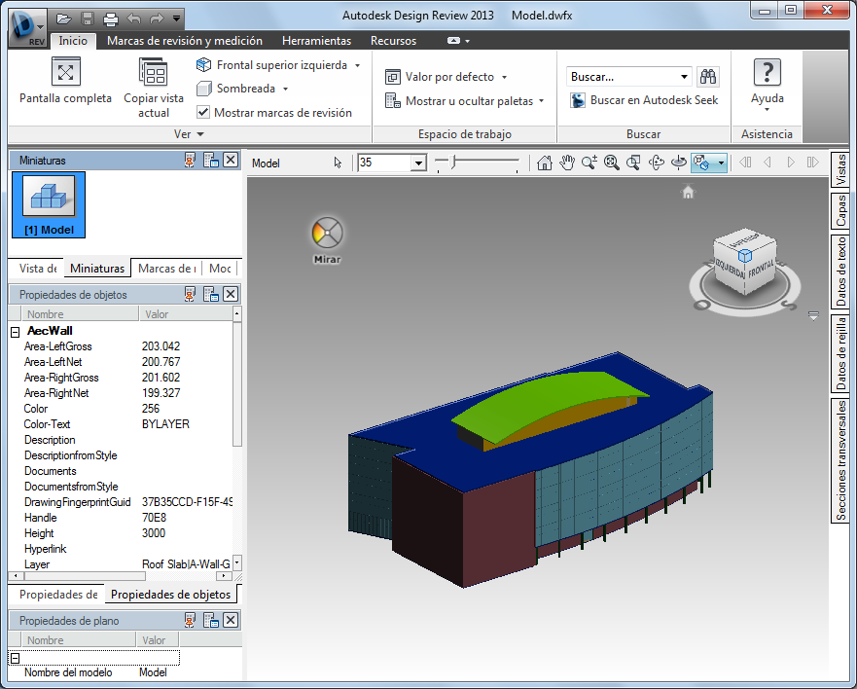Click the Home view icon in canvas toolbar
This screenshot has width=857, height=689.
click(545, 163)
